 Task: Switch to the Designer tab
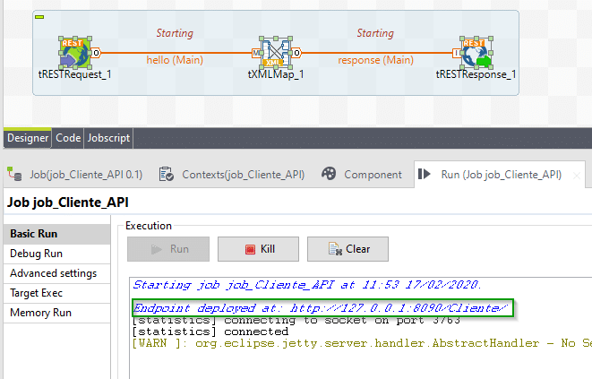28,138
